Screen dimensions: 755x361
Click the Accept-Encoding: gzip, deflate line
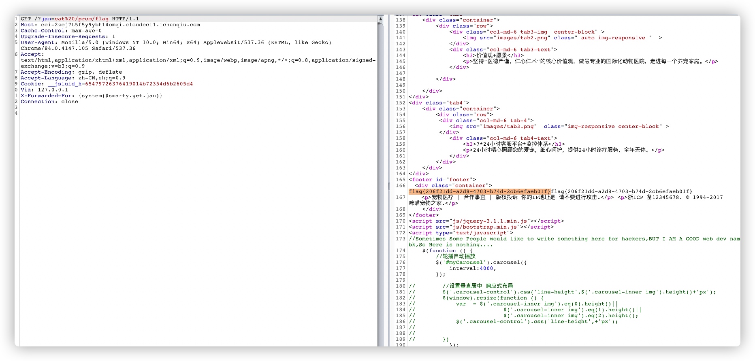click(71, 72)
